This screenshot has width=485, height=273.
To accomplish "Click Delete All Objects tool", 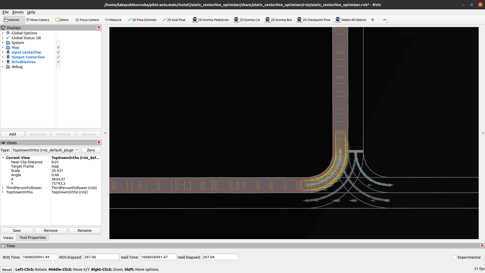I will coord(351,20).
